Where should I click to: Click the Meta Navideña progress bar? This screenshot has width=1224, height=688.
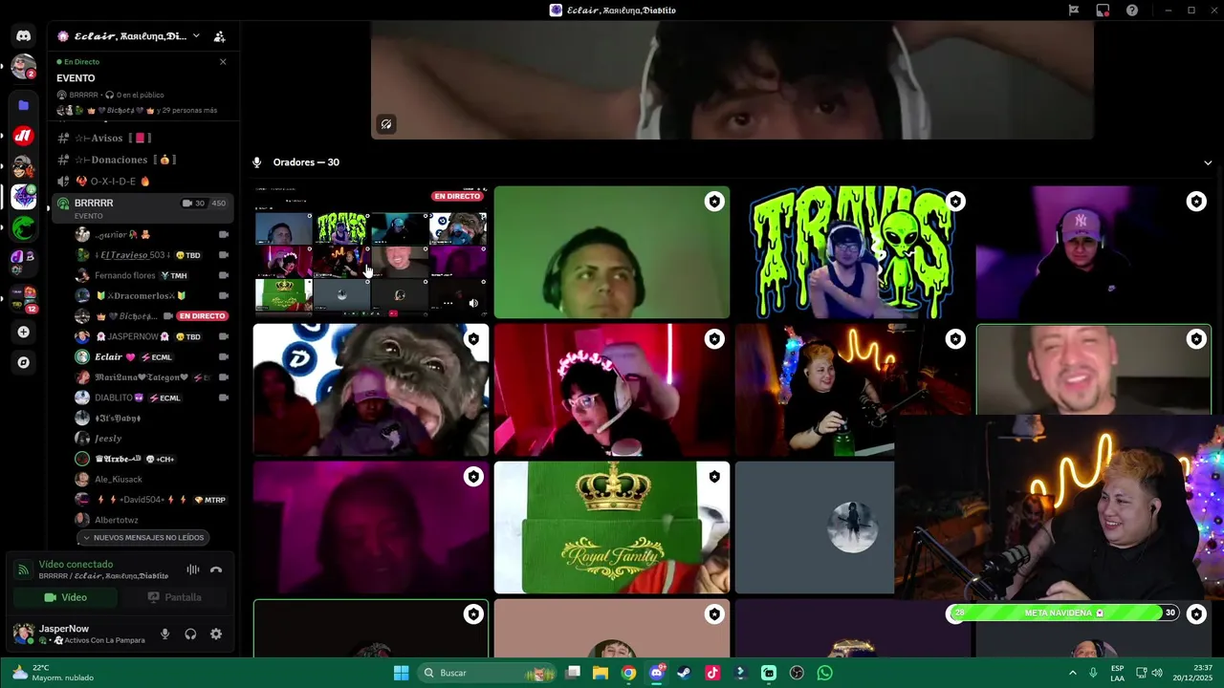point(1065,613)
